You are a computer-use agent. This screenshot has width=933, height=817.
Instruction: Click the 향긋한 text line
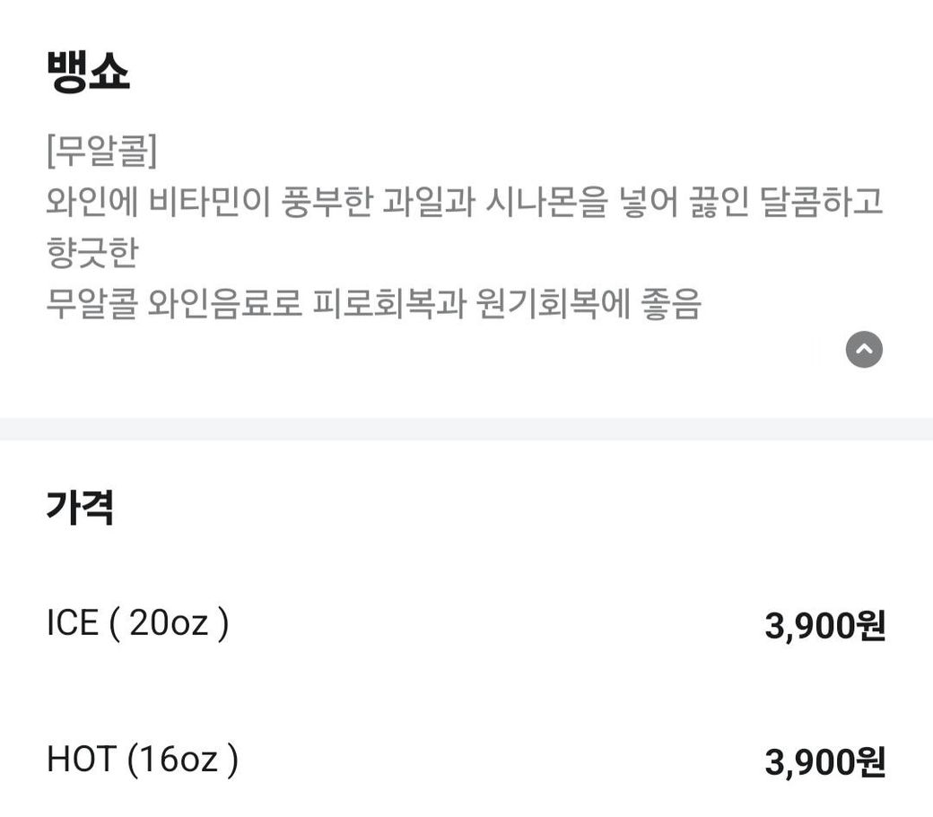92,254
